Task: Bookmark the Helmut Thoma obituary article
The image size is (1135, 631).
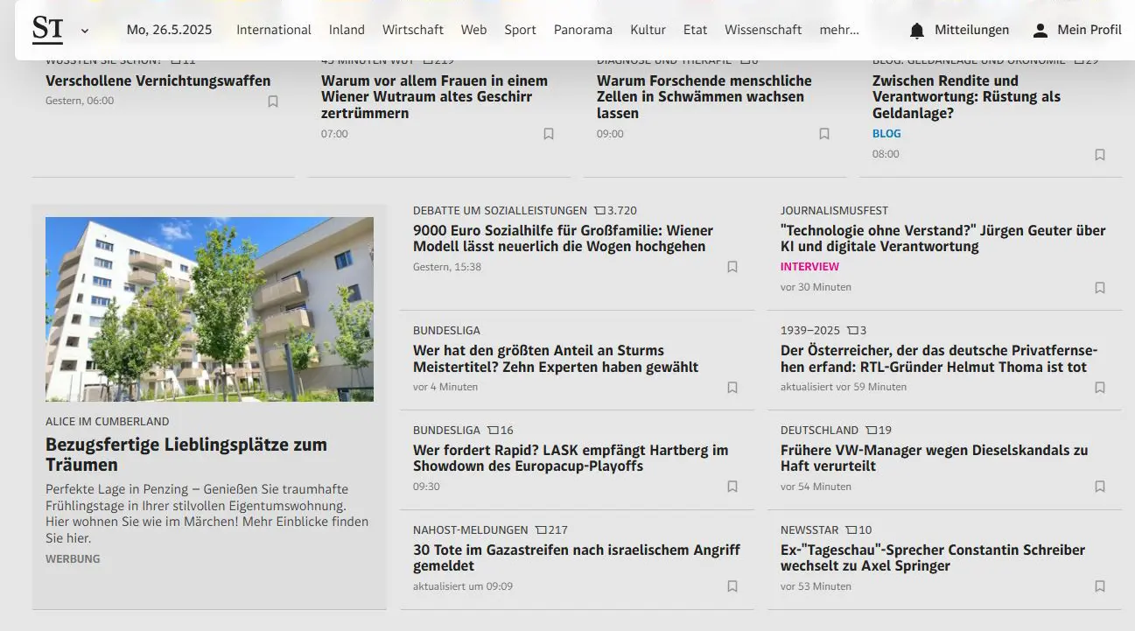Action: click(1100, 387)
